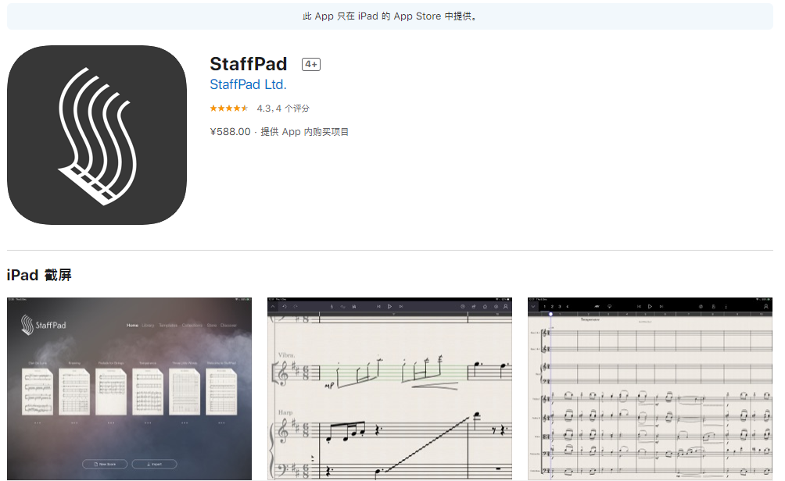Open the orchestral full-score screenshot thumbnail
The image size is (785, 481).
650,389
